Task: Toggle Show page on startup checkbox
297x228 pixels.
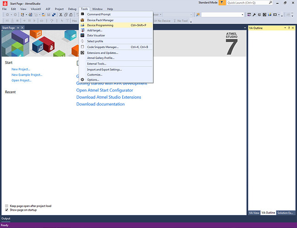Action: tap(6, 210)
